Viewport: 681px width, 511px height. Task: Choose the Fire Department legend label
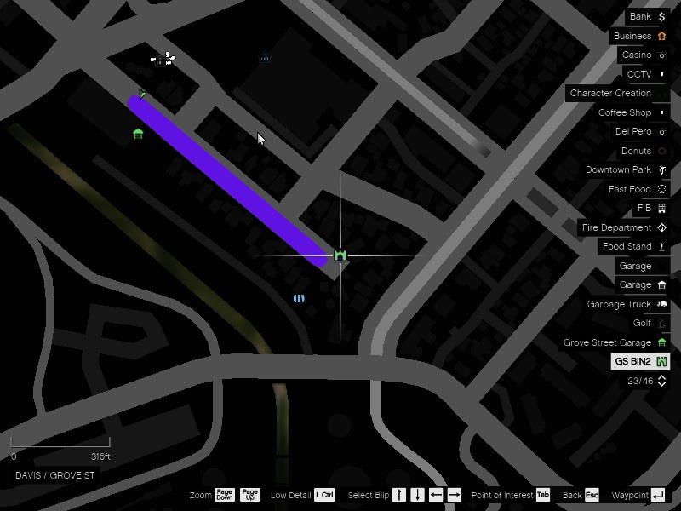(616, 227)
